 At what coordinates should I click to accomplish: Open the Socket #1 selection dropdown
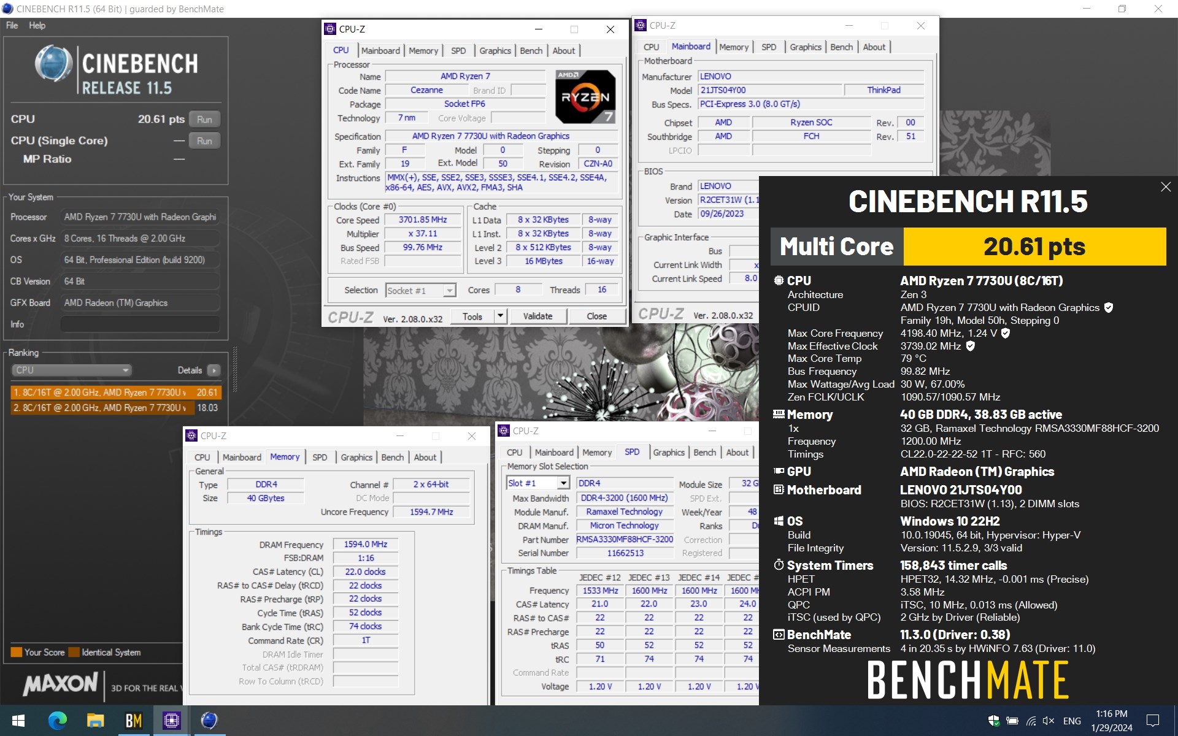(421, 291)
